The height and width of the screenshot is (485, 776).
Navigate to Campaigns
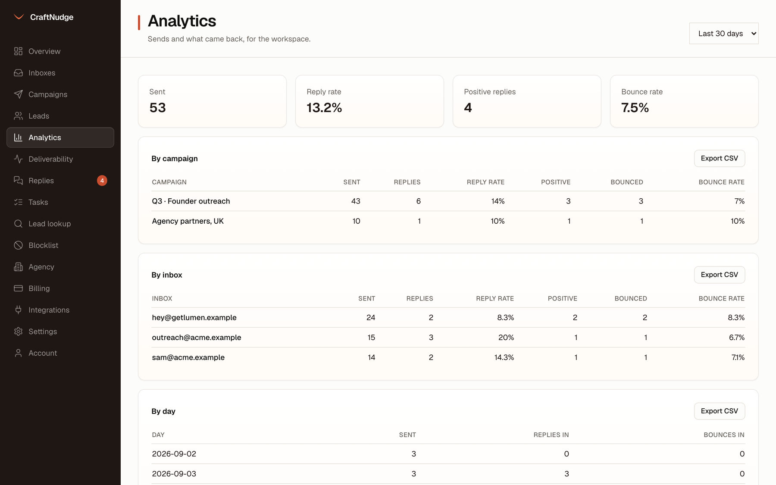click(60, 94)
